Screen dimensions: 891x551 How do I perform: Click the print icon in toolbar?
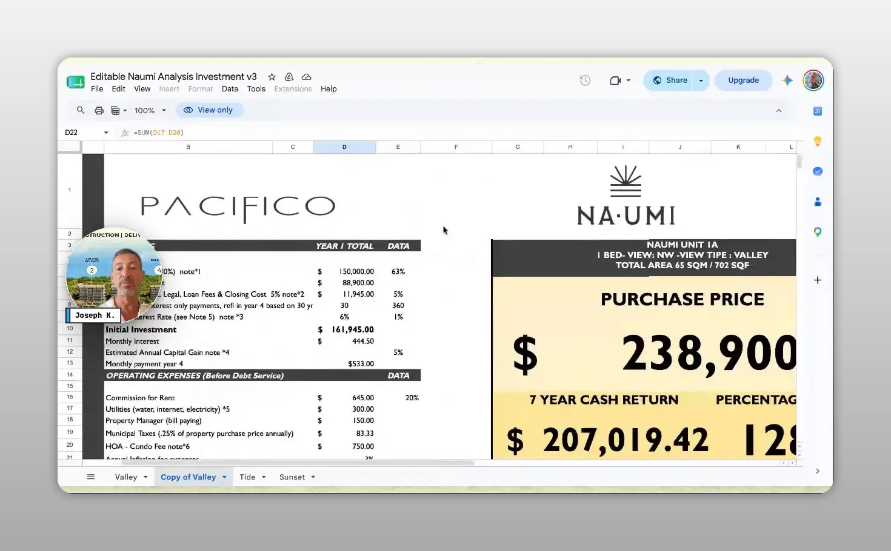click(99, 110)
